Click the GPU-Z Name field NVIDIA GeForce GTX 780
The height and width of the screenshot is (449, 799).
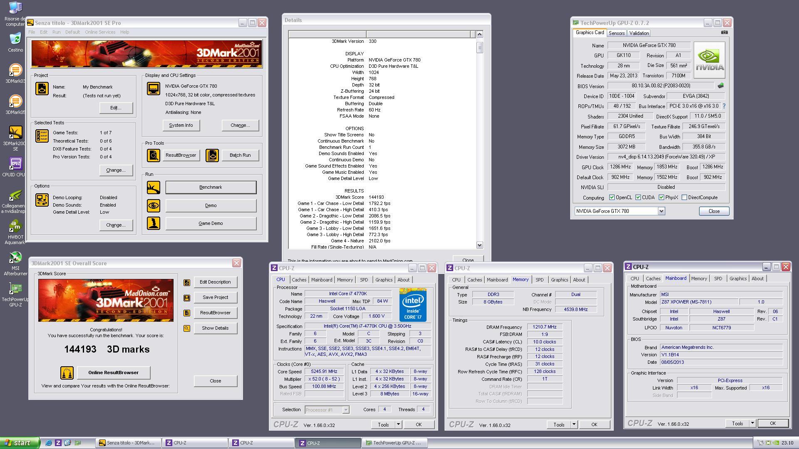649,45
